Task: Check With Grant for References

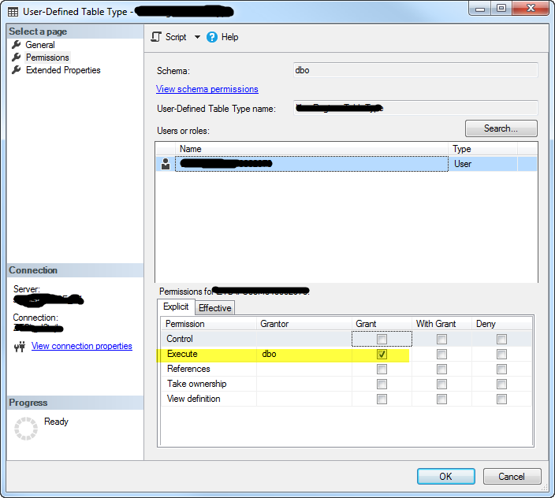Action: [x=441, y=370]
